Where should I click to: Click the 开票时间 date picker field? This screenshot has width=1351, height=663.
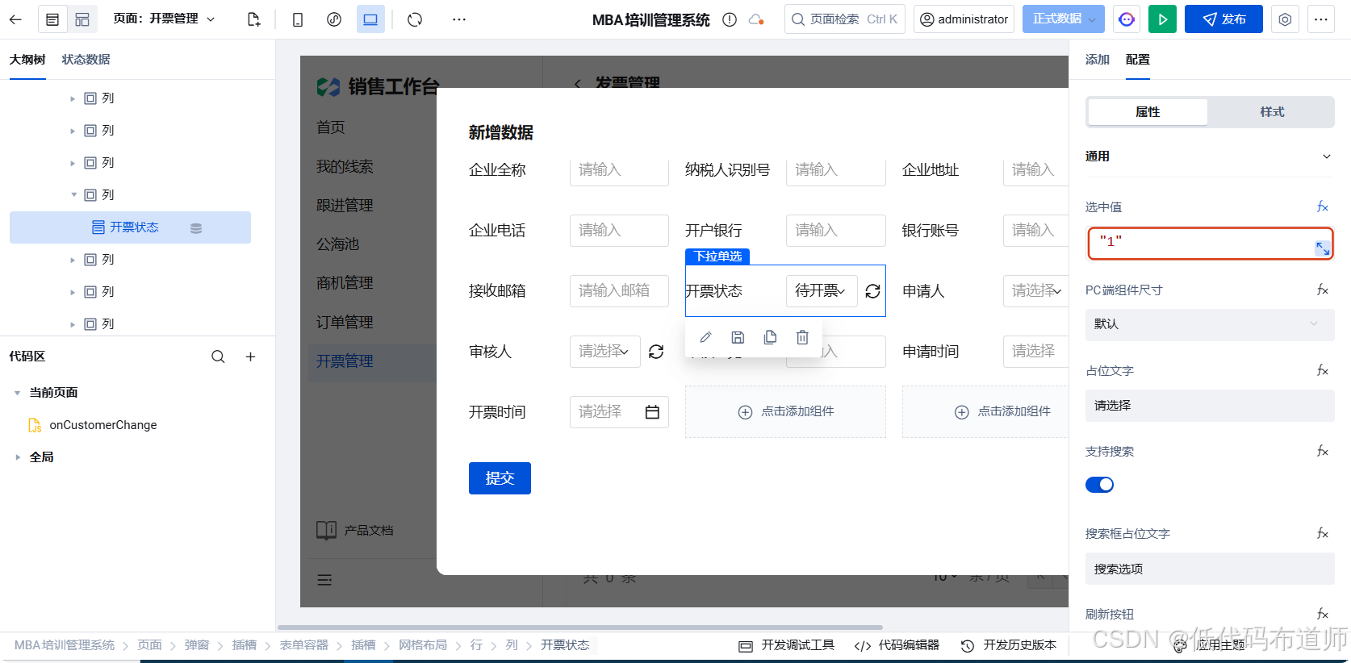pyautogui.click(x=619, y=412)
